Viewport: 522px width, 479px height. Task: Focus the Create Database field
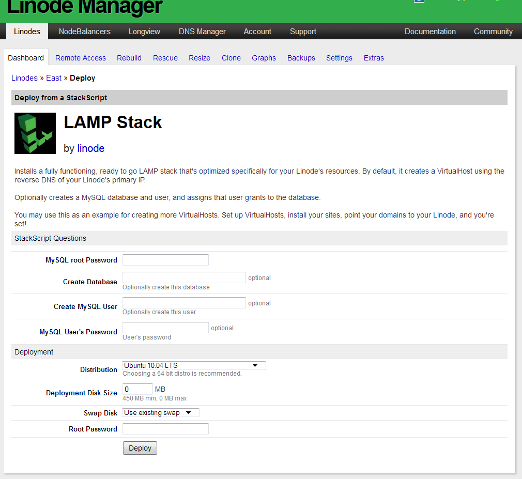[184, 277]
